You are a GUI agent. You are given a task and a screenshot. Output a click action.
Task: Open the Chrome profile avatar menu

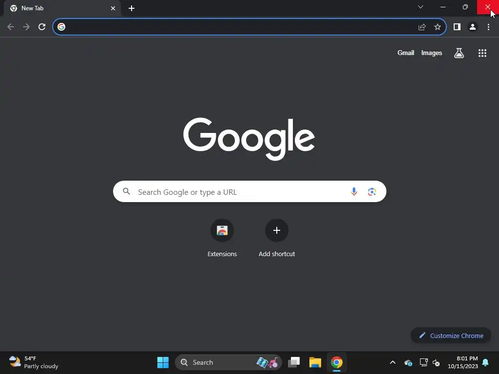[x=473, y=27]
